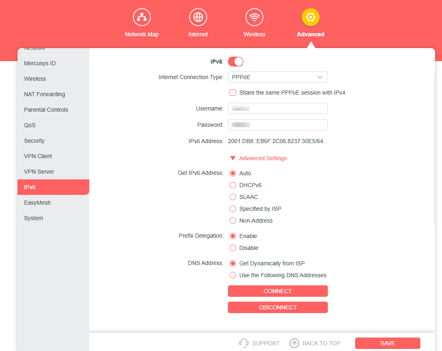Open Mercusys ID in the sidebar
This screenshot has width=442, height=351.
tap(53, 63)
